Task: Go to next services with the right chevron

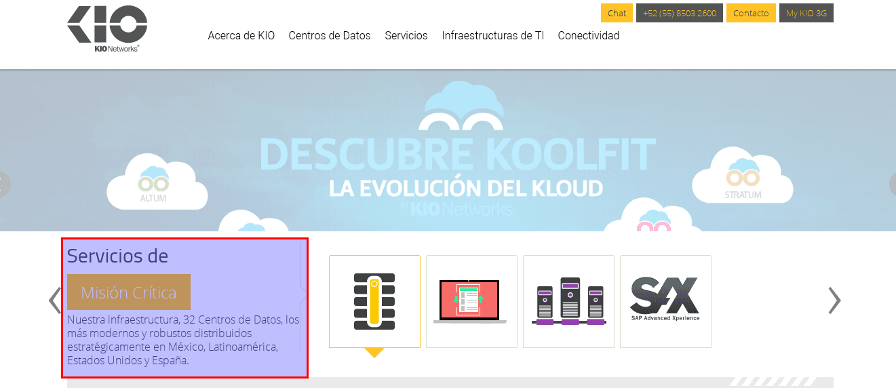Action: (x=834, y=300)
